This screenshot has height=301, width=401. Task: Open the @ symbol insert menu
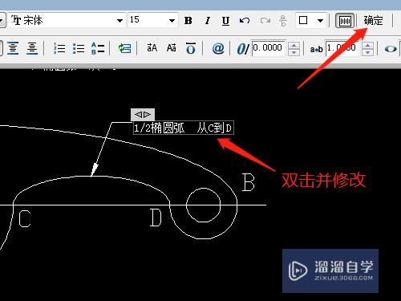pos(218,49)
